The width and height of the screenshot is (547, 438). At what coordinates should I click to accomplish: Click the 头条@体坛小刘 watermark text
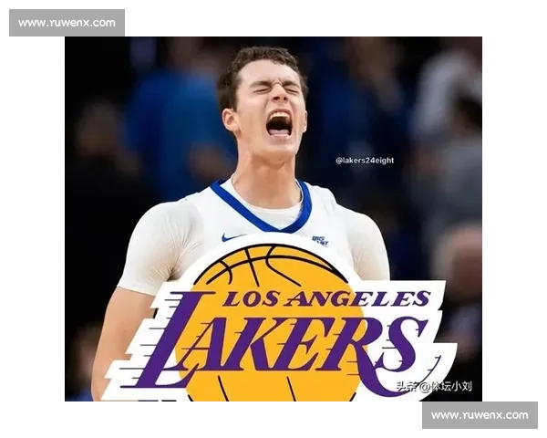(434, 386)
